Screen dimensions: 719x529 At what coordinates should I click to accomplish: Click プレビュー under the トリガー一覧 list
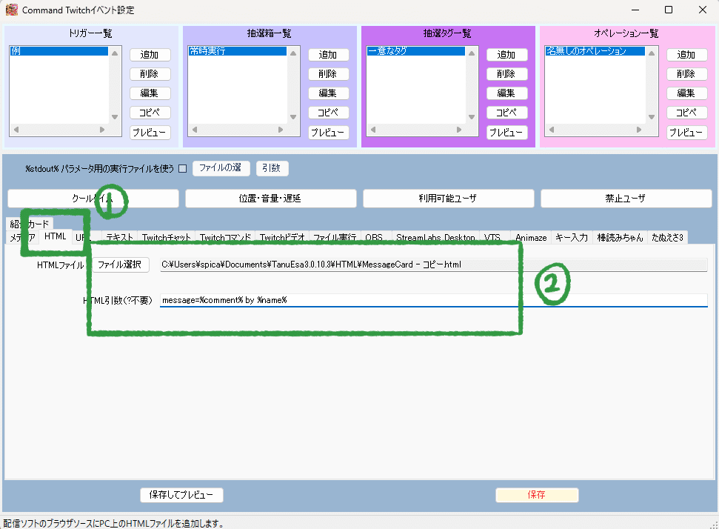(x=150, y=132)
